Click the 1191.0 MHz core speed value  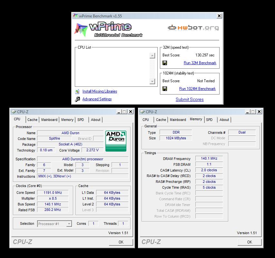(x=53, y=193)
